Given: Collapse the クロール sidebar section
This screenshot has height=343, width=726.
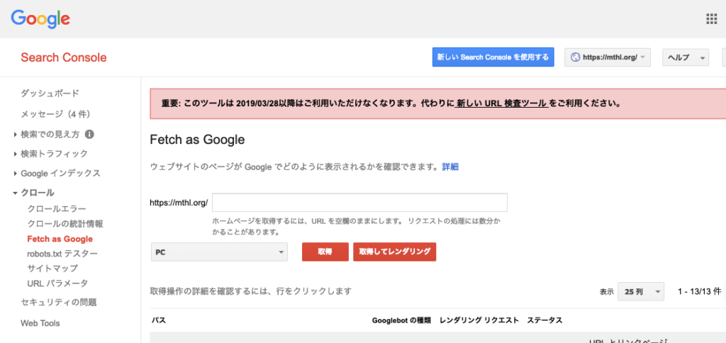Looking at the screenshot, I should (x=33, y=193).
